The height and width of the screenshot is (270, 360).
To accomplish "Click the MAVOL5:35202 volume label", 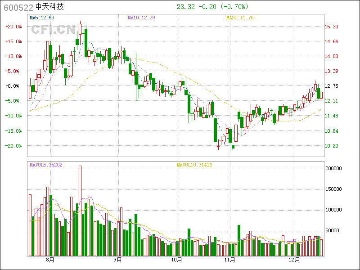I will (x=46, y=165).
